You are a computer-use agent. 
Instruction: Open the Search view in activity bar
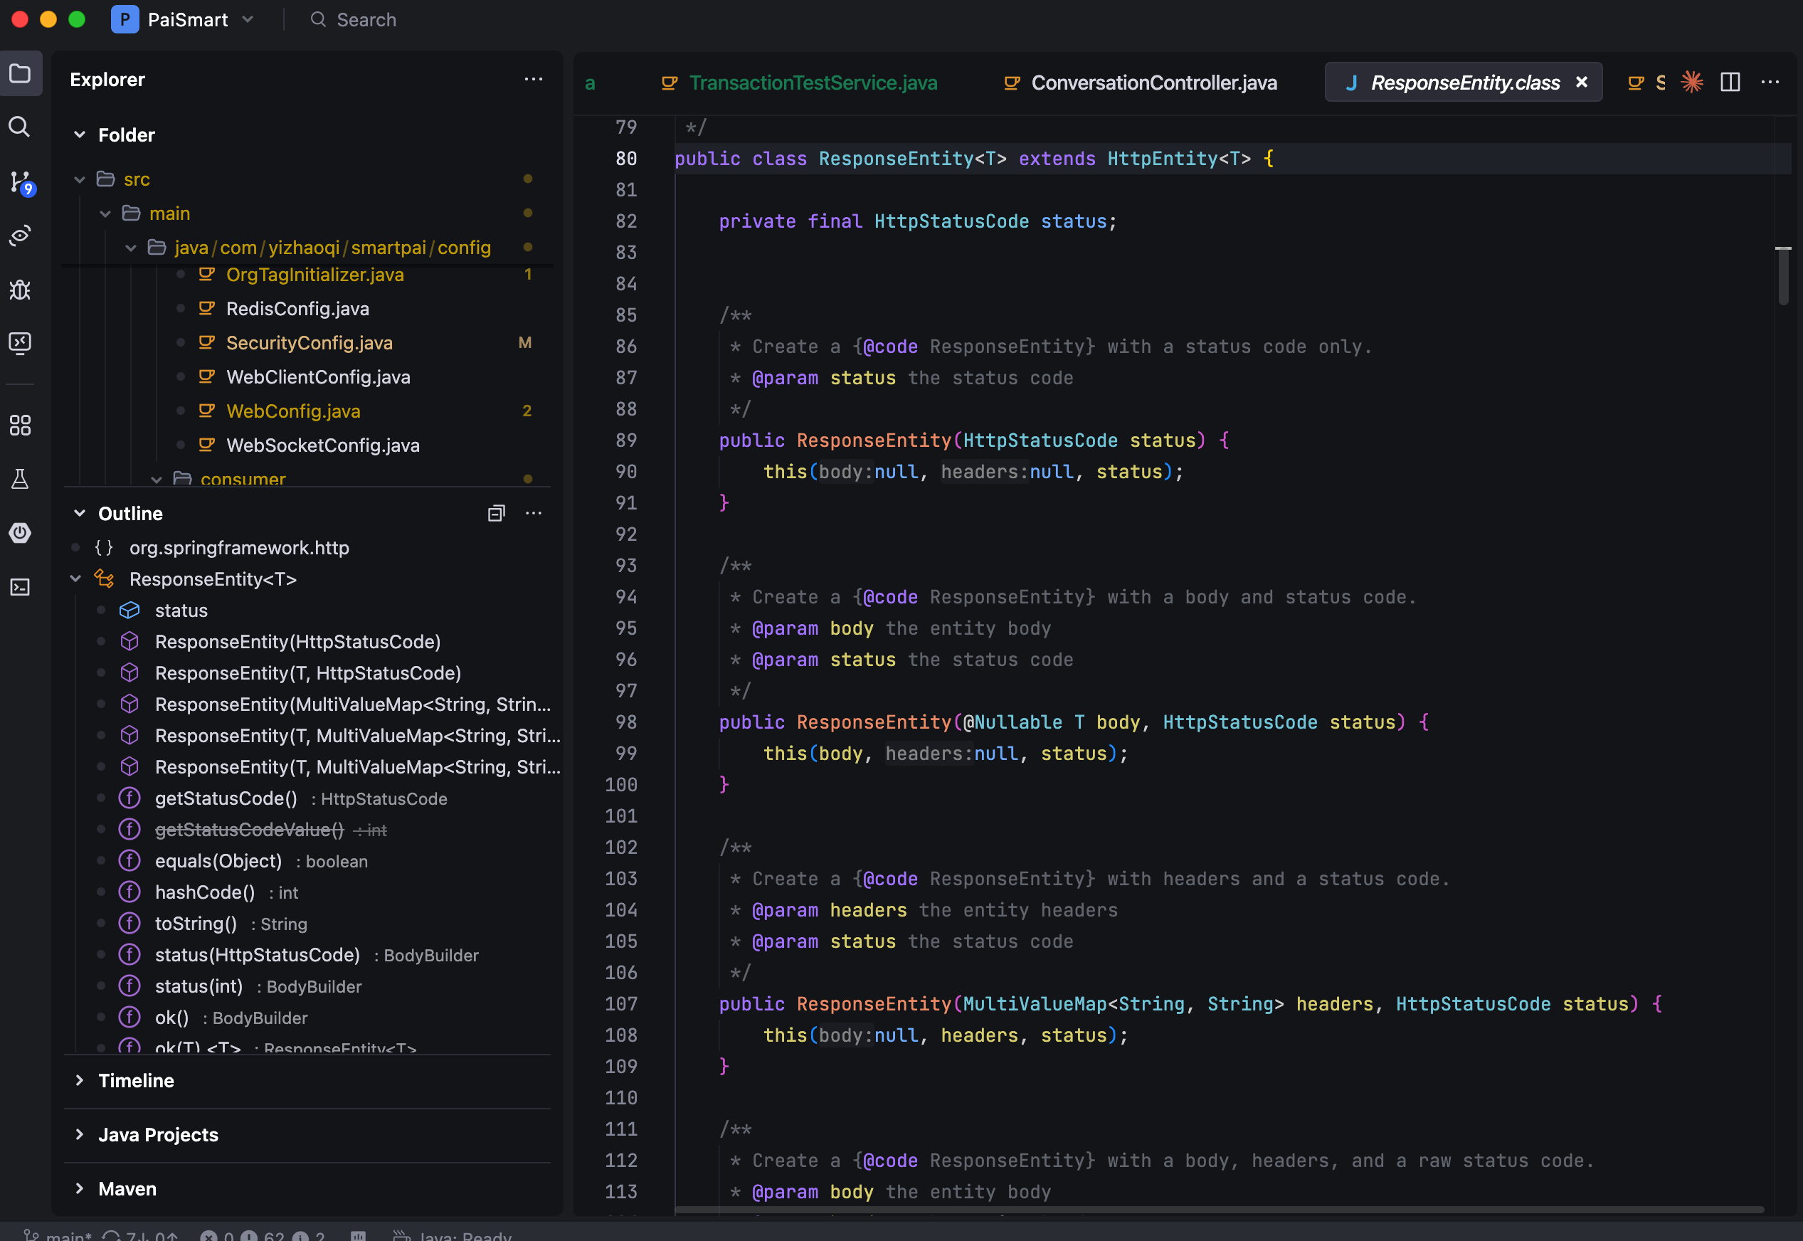click(x=20, y=127)
